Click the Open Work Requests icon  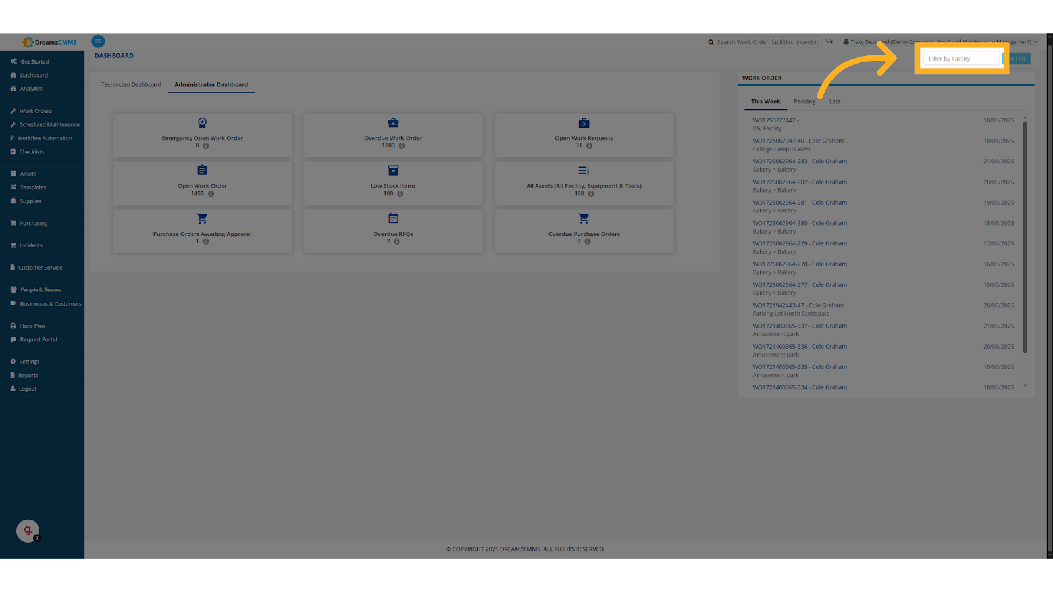(584, 123)
